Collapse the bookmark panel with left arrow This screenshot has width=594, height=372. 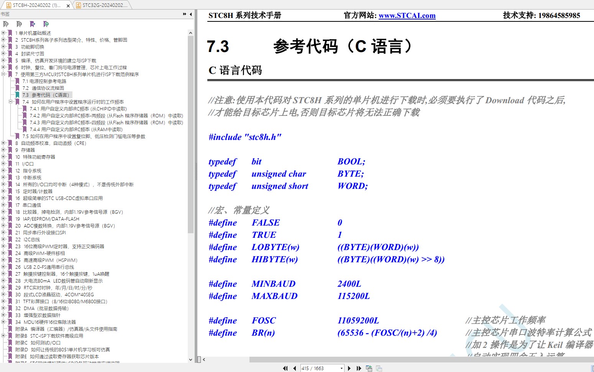[x=191, y=14]
